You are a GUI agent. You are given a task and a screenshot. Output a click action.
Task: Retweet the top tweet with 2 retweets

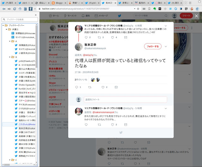99,37
